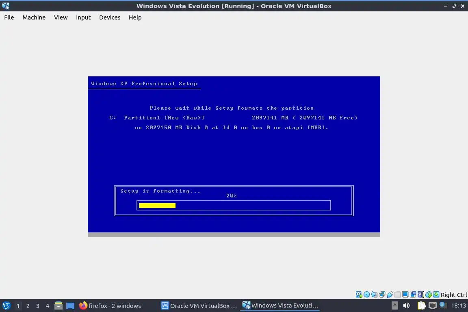Switch to virtual desktop 3

point(38,306)
